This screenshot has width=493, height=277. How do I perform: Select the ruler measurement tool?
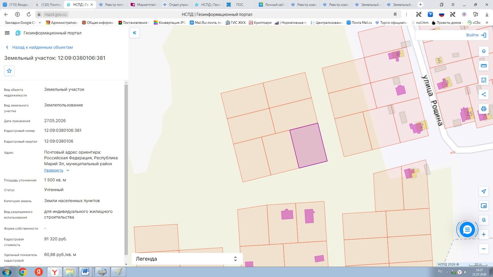[x=483, y=66]
